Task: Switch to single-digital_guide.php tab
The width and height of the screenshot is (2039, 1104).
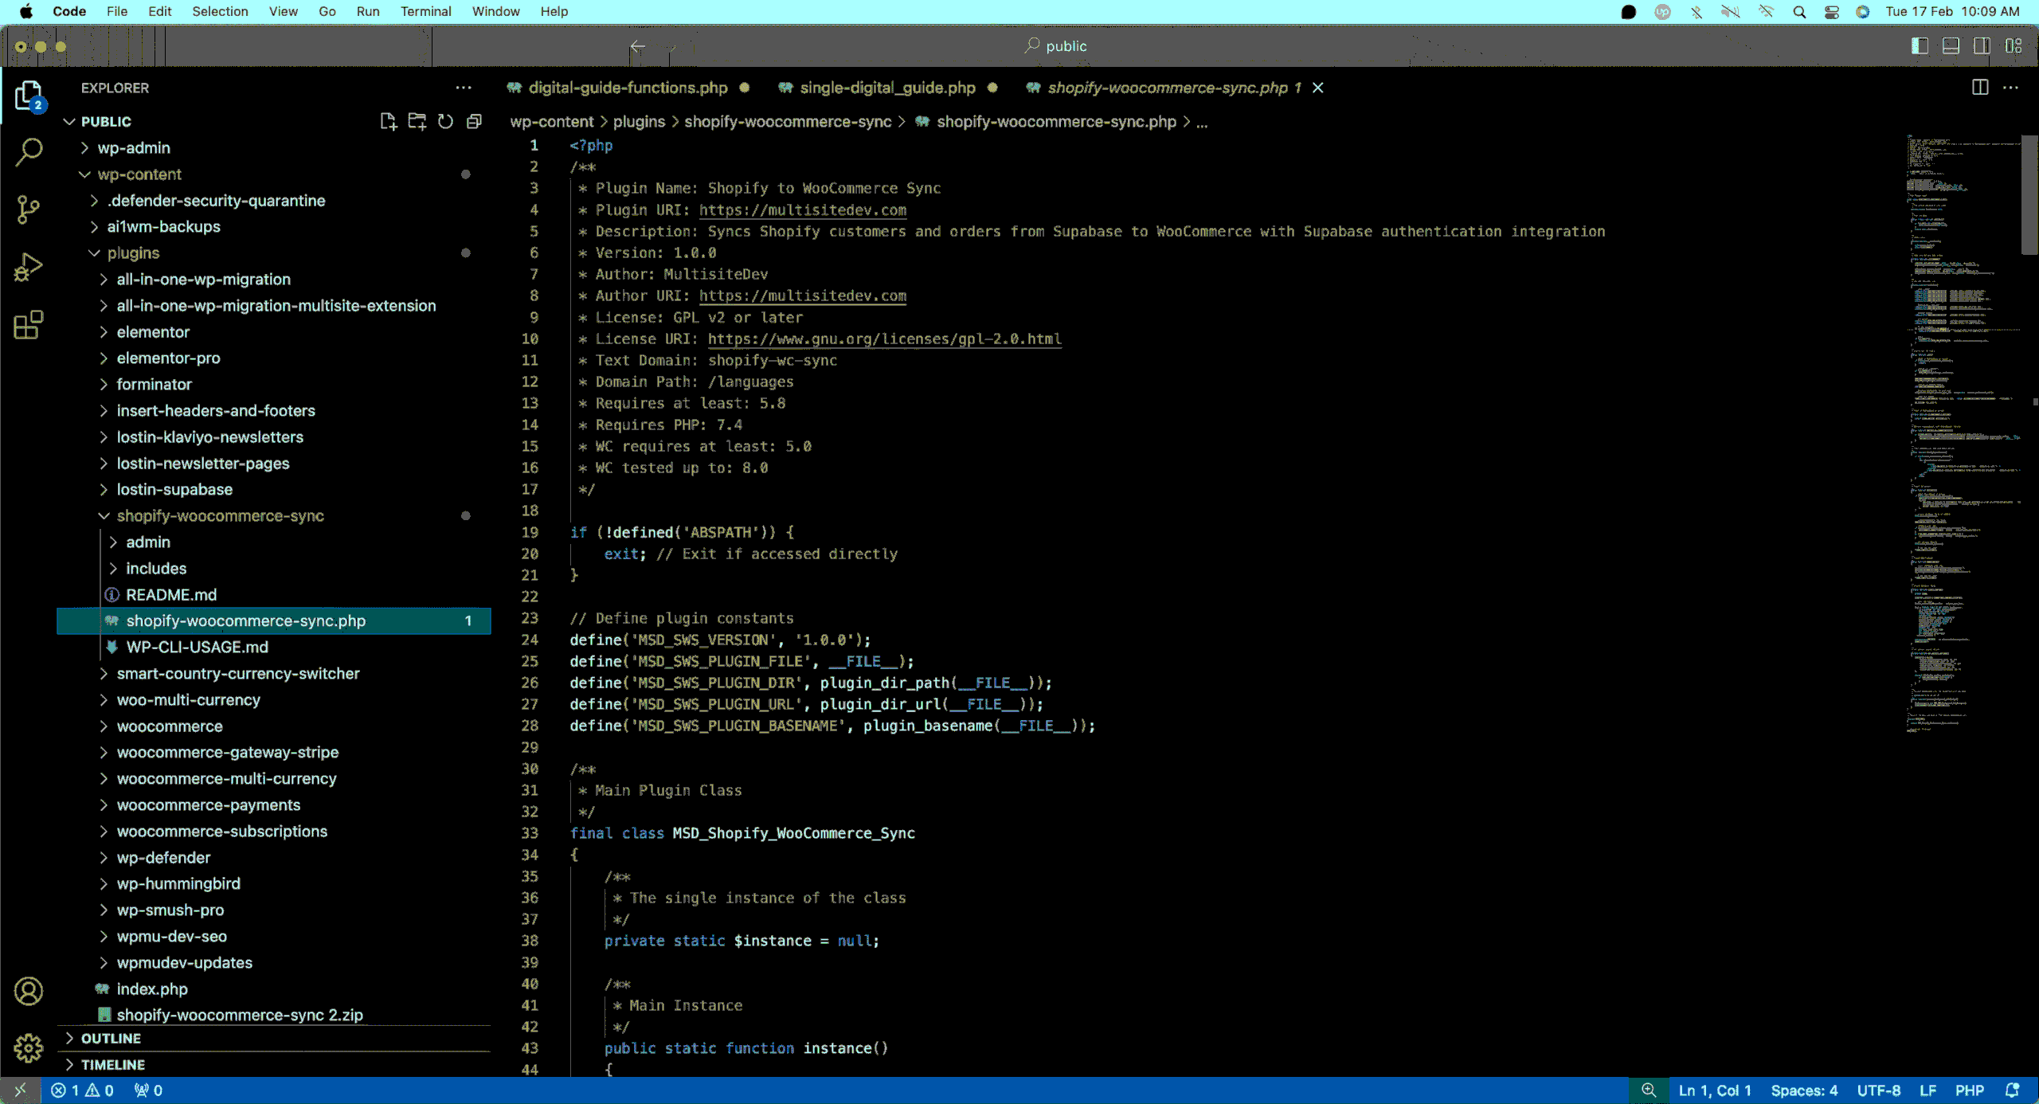Action: click(886, 88)
